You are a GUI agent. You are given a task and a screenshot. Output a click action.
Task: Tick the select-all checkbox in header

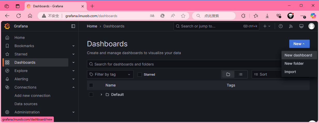click(x=91, y=85)
